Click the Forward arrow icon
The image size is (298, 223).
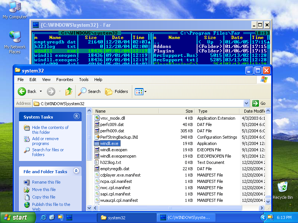coord(51,91)
